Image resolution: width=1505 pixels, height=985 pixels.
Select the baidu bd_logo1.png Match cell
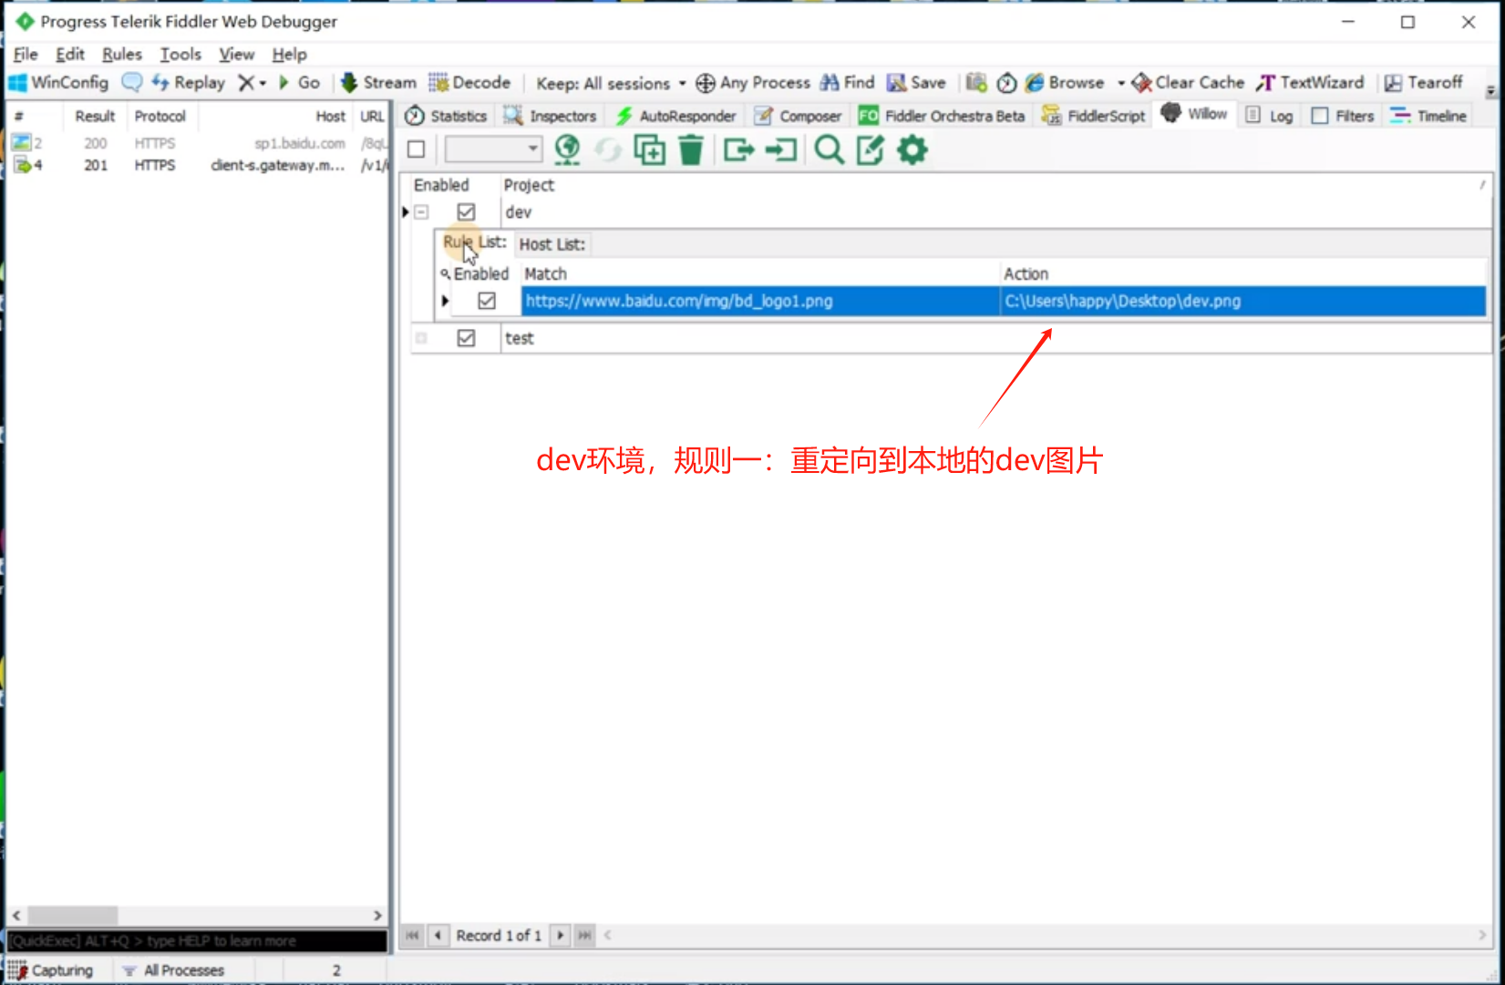[760, 301]
